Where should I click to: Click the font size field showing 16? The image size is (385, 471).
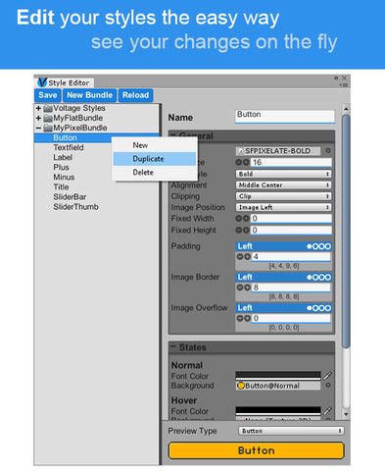(291, 162)
